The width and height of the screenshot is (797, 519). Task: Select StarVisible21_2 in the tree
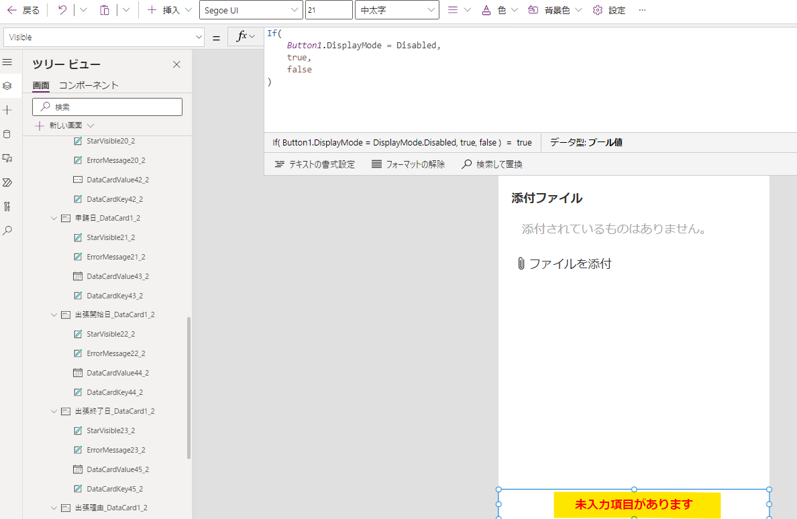tap(110, 237)
